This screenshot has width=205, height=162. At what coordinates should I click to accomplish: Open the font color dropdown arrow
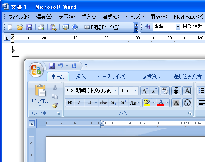pos(167,103)
